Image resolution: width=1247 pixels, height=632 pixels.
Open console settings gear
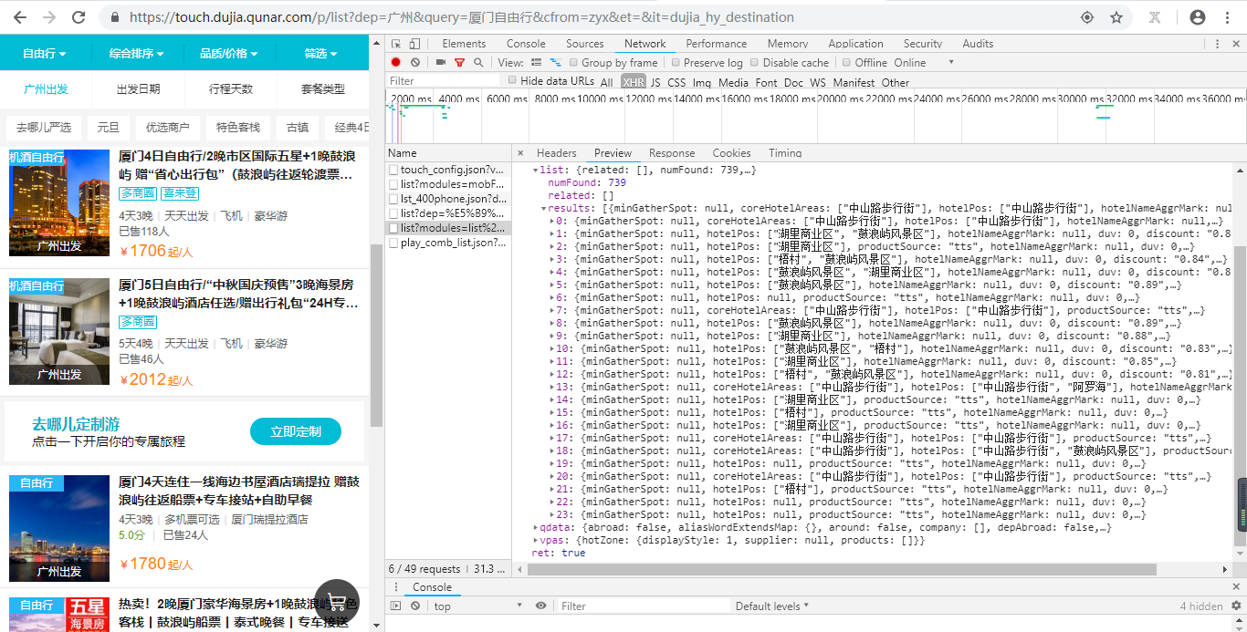pos(1235,606)
